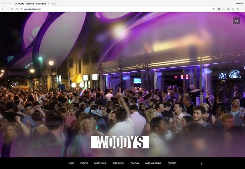Click the colorful circle extension icon
245x169 pixels.
(x=228, y=9)
